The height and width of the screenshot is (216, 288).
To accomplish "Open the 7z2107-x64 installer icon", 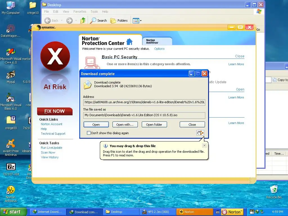I will (x=11, y=169).
